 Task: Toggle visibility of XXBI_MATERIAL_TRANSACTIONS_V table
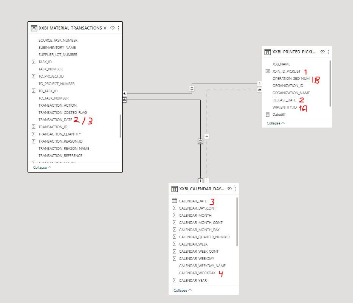click(x=113, y=28)
